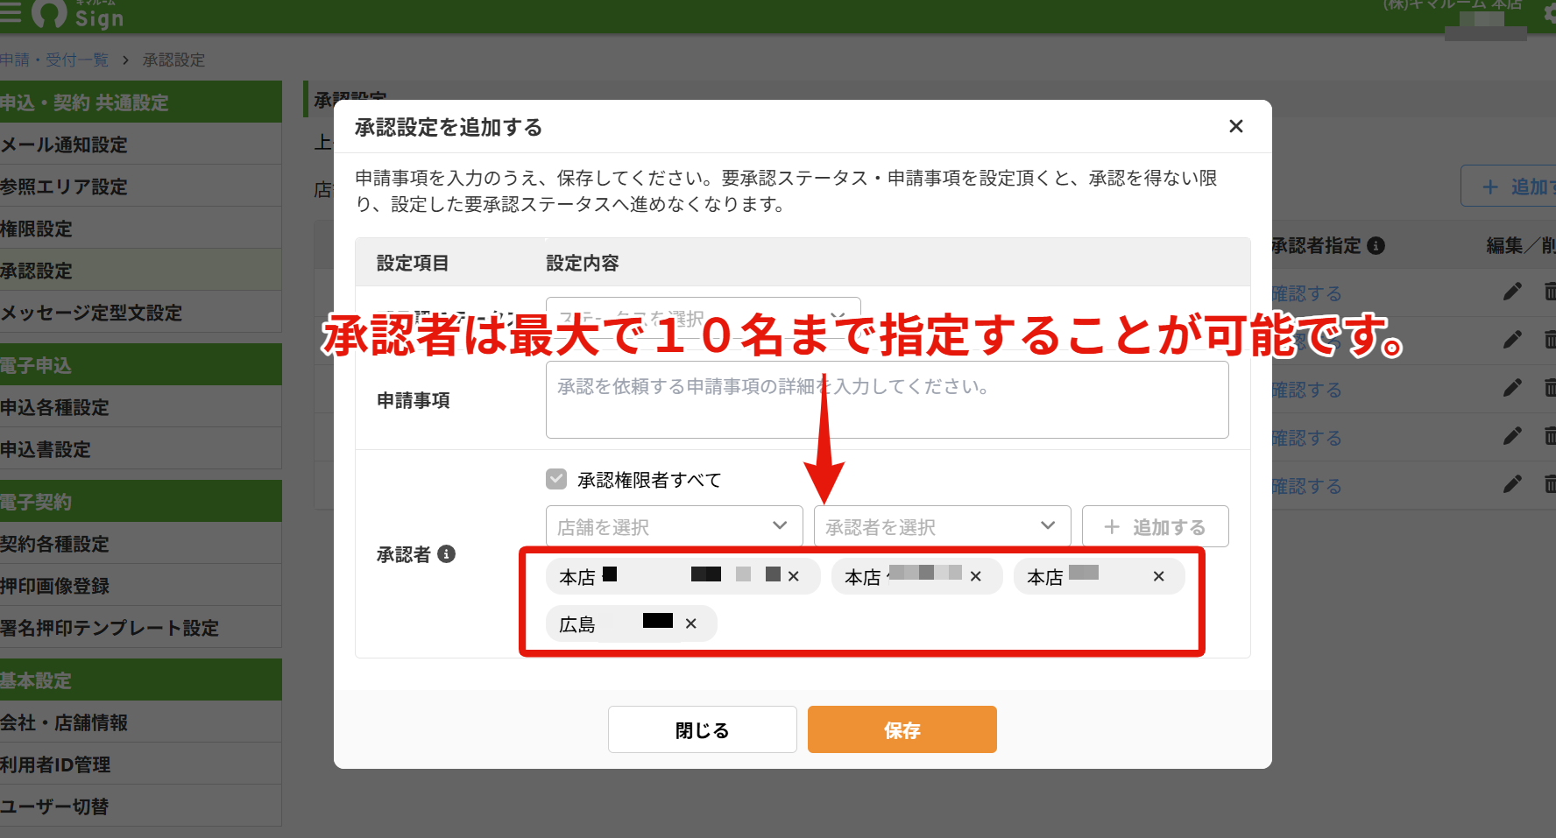The height and width of the screenshot is (838, 1556).
Task: Remove the third 本店 approver chip
Action: click(x=1158, y=576)
